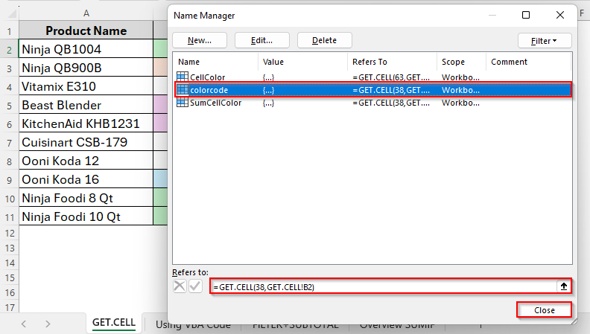Select the Vitamix E310 cell
Image resolution: width=590 pixels, height=334 pixels.
click(x=86, y=87)
